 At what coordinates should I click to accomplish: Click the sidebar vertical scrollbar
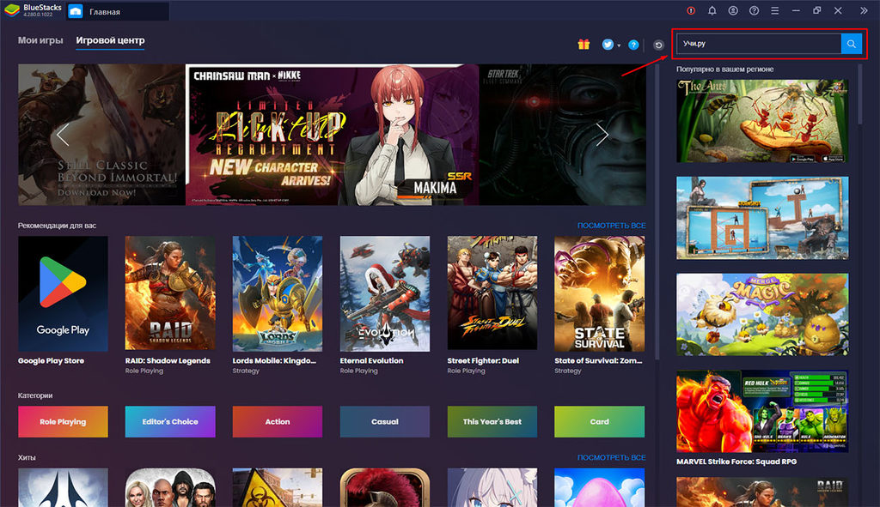(860, 94)
